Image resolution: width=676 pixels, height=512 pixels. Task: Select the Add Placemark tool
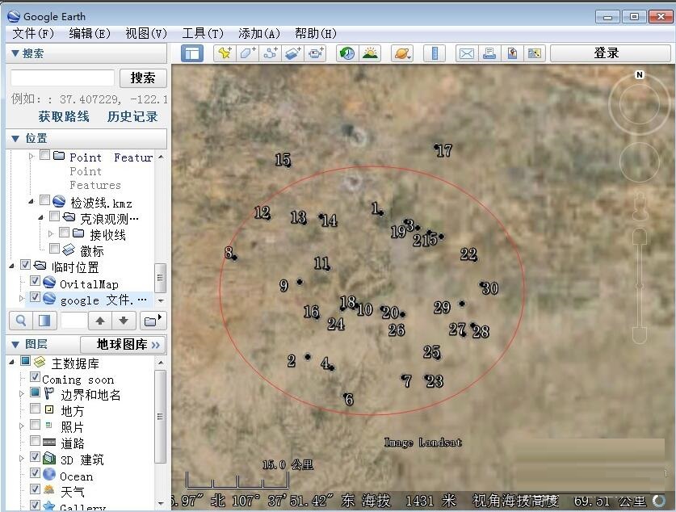222,52
